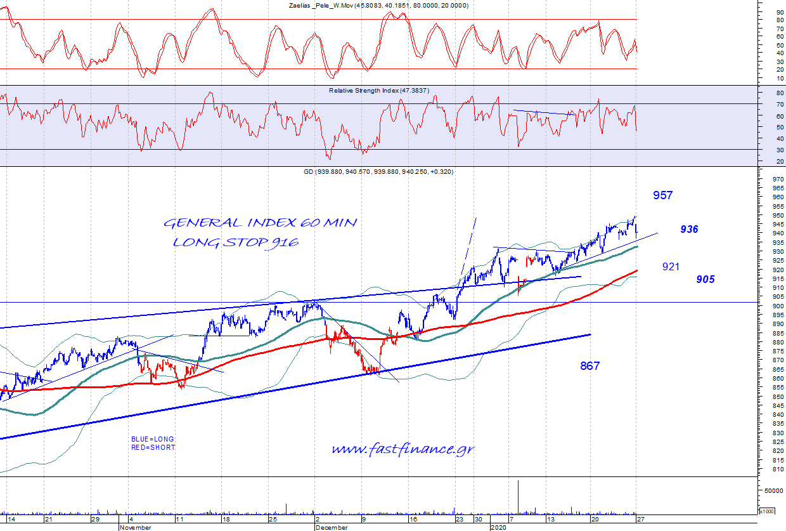Select the GENERAL INDEX 60 MIN title
This screenshot has height=531, width=786.
(x=260, y=223)
